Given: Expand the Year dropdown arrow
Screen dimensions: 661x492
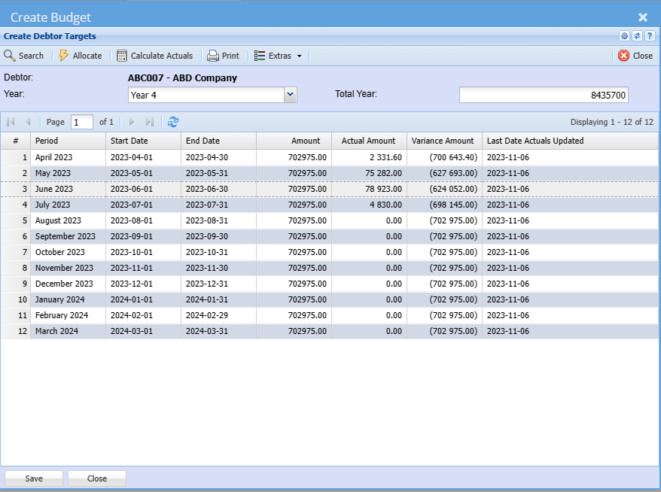Looking at the screenshot, I should (290, 95).
